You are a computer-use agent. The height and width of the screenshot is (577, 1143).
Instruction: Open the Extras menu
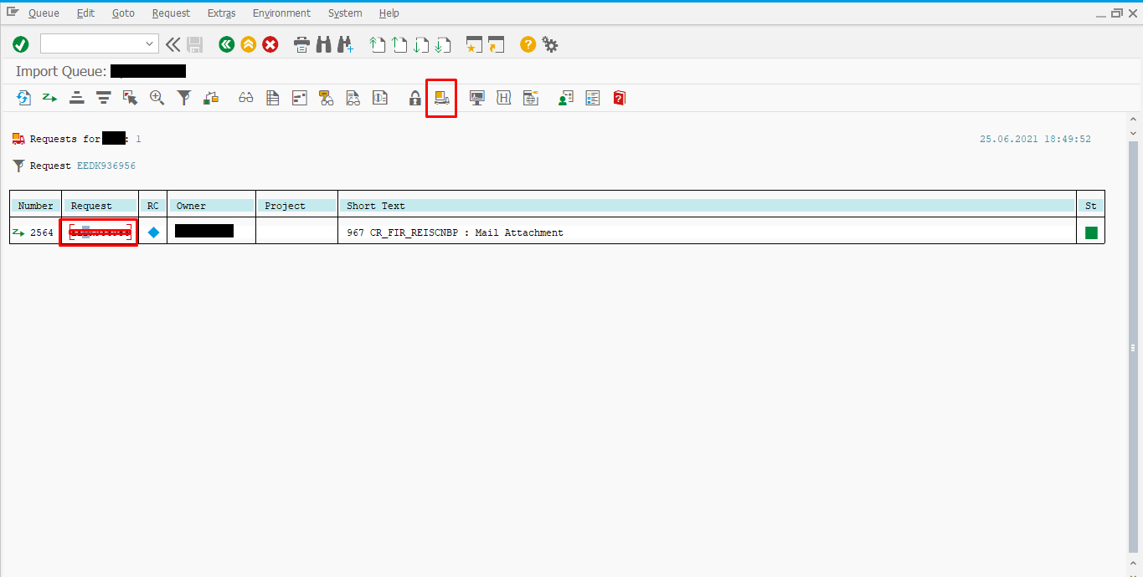(221, 13)
